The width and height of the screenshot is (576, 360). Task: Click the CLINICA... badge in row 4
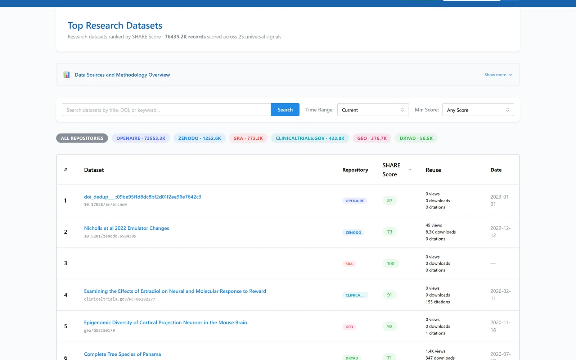pos(355,295)
